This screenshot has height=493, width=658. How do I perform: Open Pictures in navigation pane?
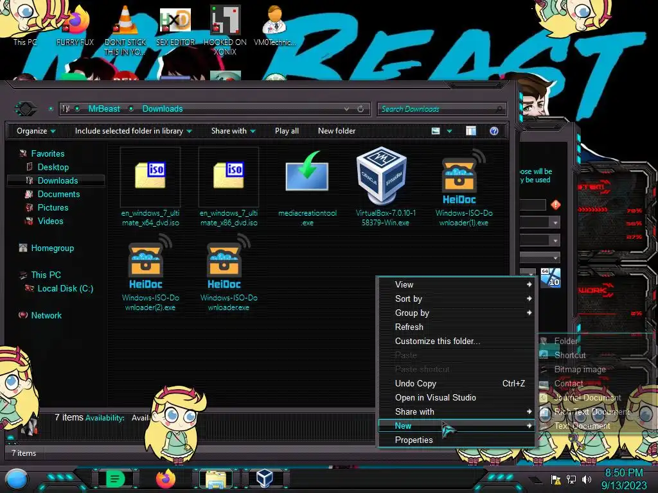tap(53, 207)
